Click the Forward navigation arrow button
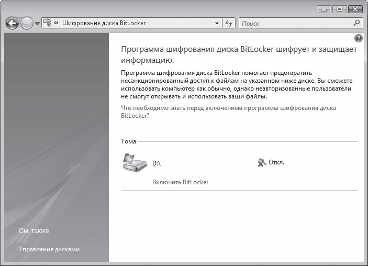Image resolution: width=368 pixels, height=266 pixels. coord(26,24)
